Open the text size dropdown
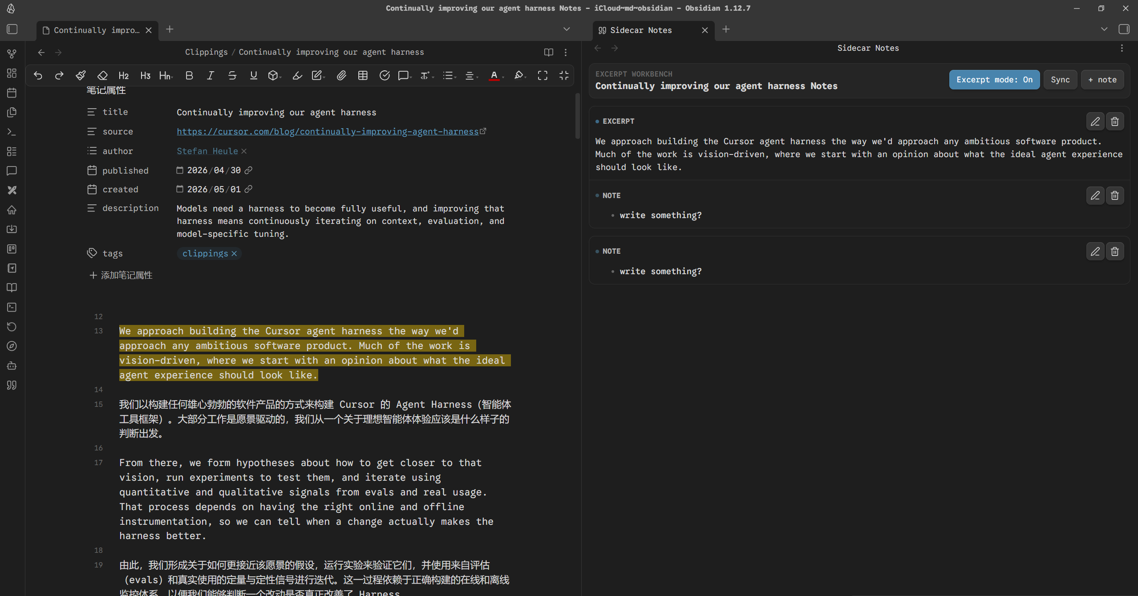This screenshot has width=1138, height=596. pyautogui.click(x=427, y=76)
